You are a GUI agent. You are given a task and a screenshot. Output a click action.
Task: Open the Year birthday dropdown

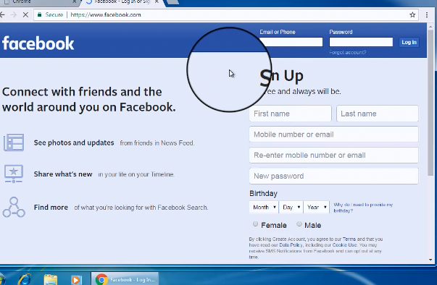317,207
